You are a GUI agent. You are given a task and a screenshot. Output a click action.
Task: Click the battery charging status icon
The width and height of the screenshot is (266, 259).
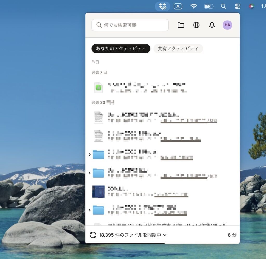(x=209, y=6)
